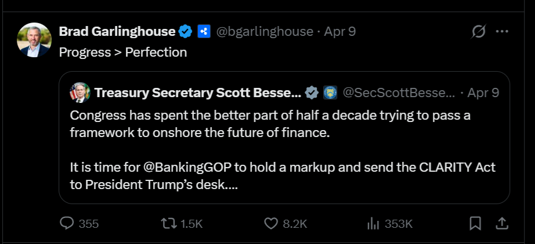Click the Apr 9 post timestamp
Screen dimensions: 535x244
(340, 31)
